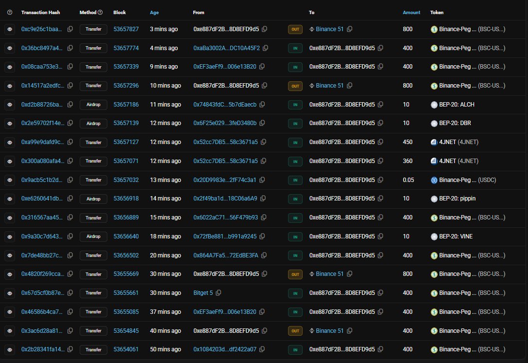Open 4JNET token in 360 amount row
528x363 pixels.
(x=459, y=161)
